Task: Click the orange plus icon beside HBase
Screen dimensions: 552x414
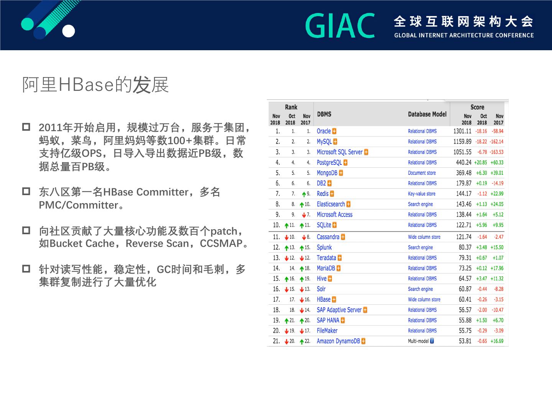Action: (334, 299)
